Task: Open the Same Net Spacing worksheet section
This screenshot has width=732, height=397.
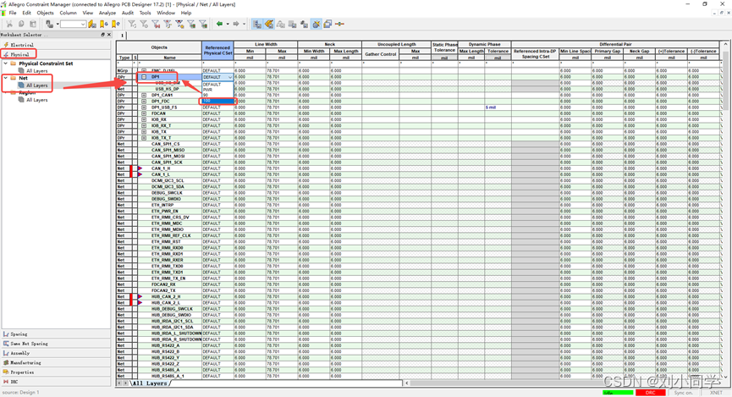Action: point(30,344)
